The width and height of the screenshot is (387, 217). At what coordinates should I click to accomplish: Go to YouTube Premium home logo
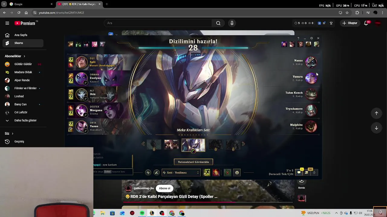click(x=25, y=23)
